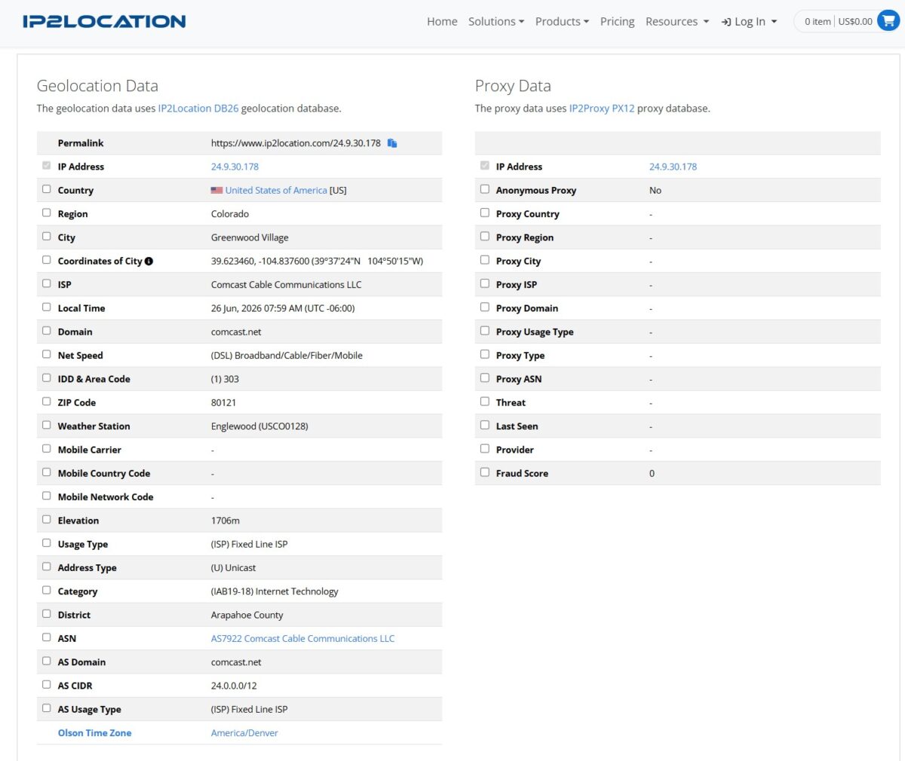Open the IP2Proxy PX12 link

point(602,108)
